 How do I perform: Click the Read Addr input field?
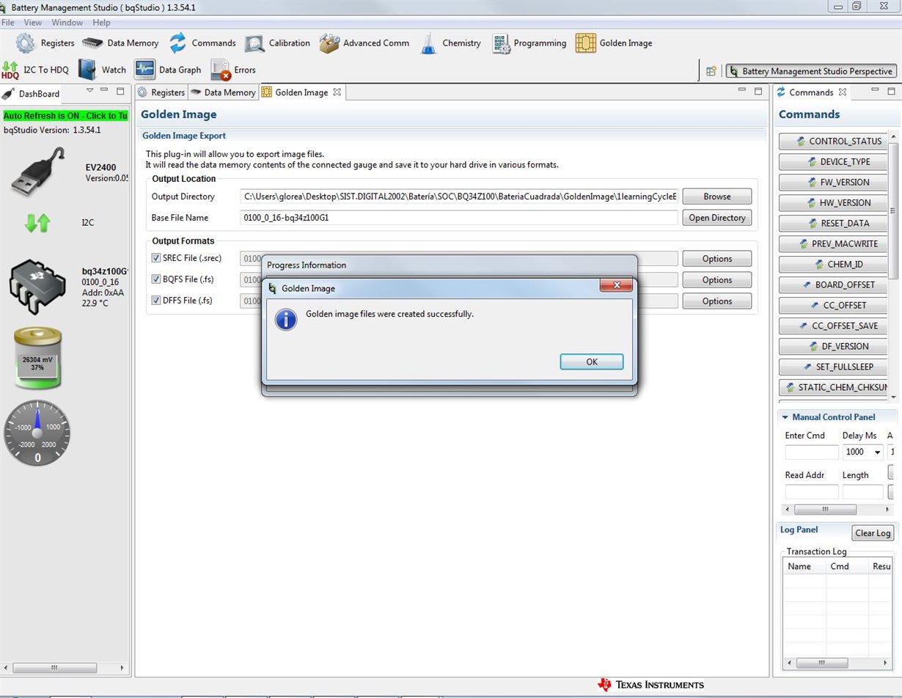pos(811,492)
